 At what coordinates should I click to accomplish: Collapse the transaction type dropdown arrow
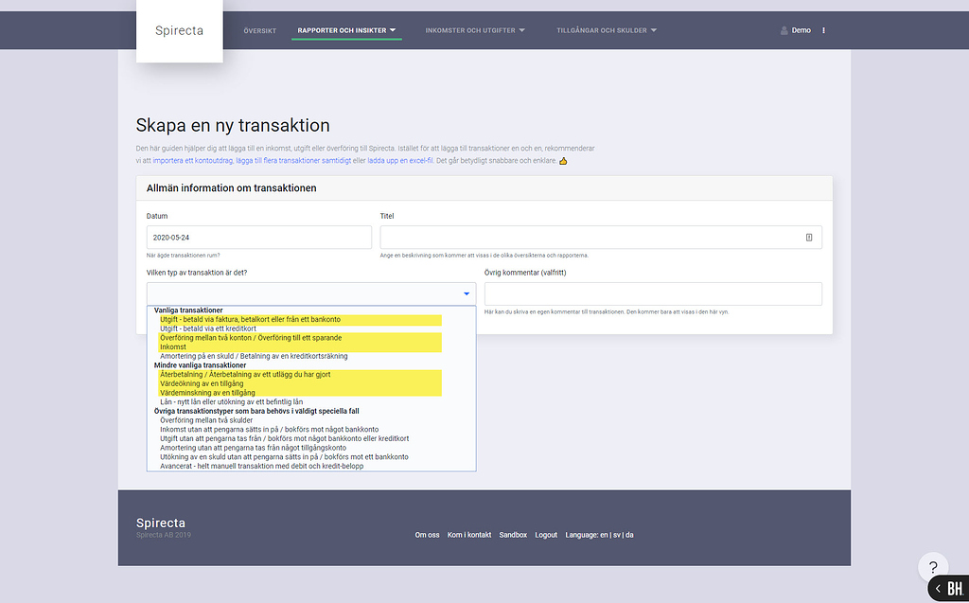click(466, 294)
